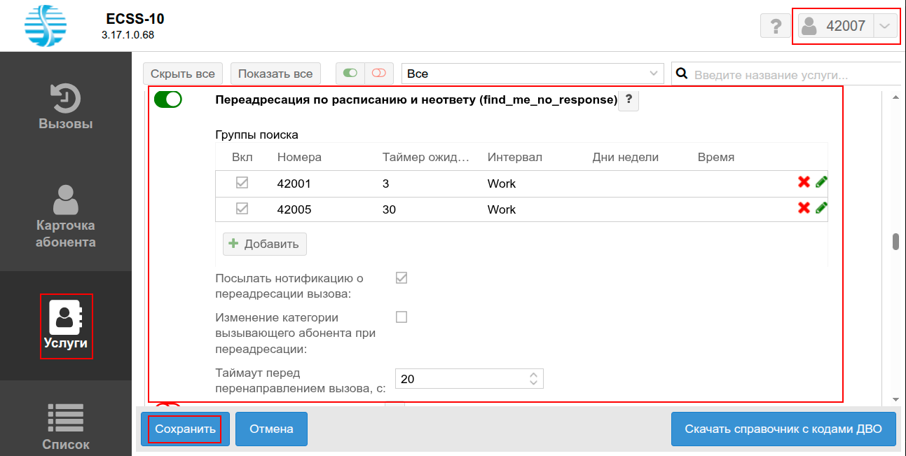Edit search group row 42001
Viewport: 906px width, 456px height.
tap(821, 182)
